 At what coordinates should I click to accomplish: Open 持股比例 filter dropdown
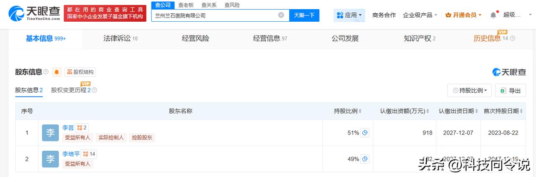coord(469,91)
